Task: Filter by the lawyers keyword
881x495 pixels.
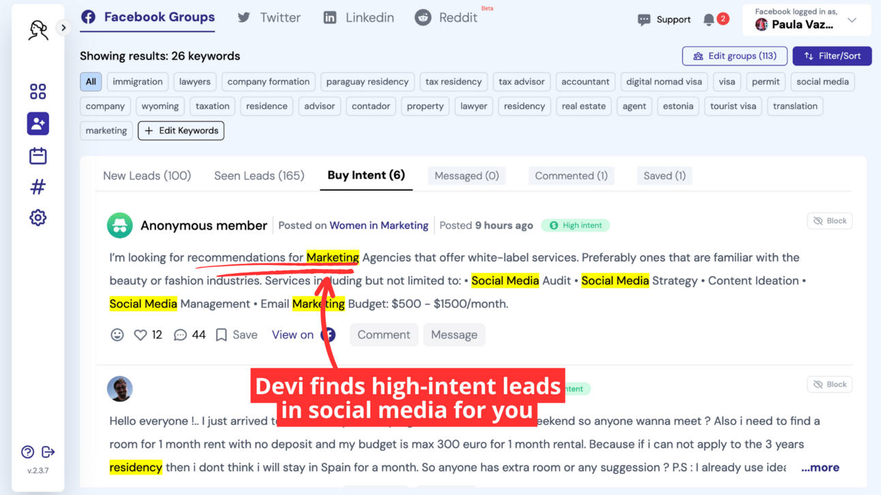Action: point(195,82)
